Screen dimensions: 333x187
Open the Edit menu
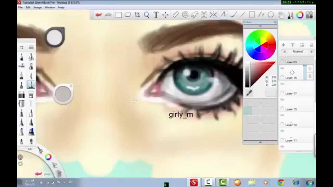pos(28,8)
